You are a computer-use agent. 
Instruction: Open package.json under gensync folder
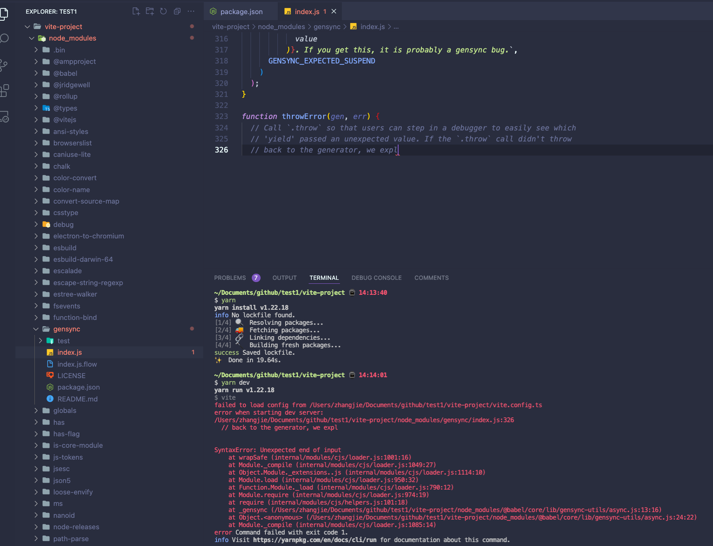pyautogui.click(x=78, y=387)
